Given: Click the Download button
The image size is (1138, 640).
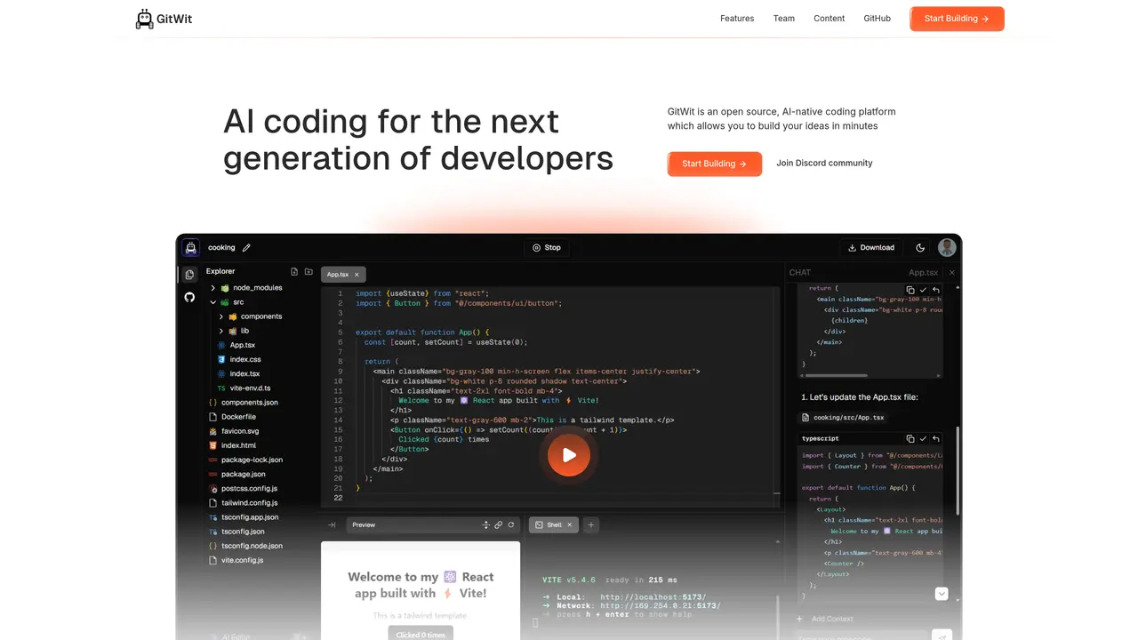Looking at the screenshot, I should [871, 248].
